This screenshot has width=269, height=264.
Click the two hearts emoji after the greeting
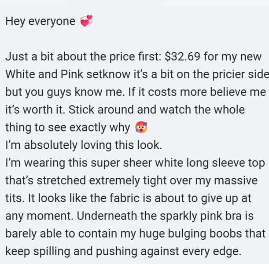coord(86,21)
